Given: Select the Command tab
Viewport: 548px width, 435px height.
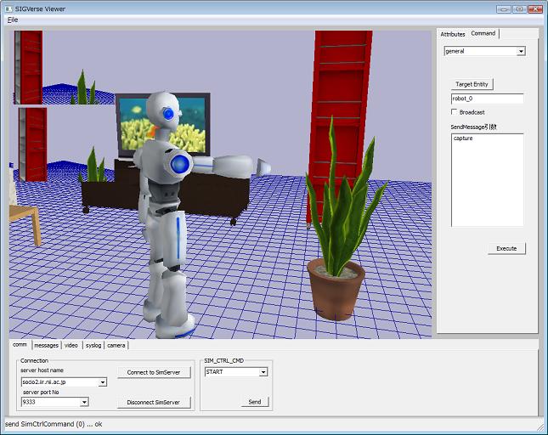Looking at the screenshot, I should (483, 34).
